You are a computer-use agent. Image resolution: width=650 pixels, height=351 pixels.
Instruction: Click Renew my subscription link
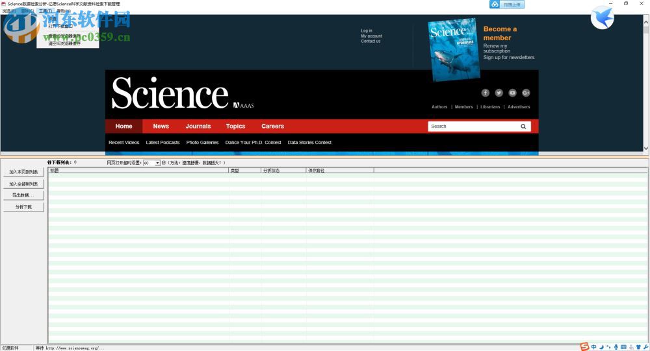[x=497, y=49]
